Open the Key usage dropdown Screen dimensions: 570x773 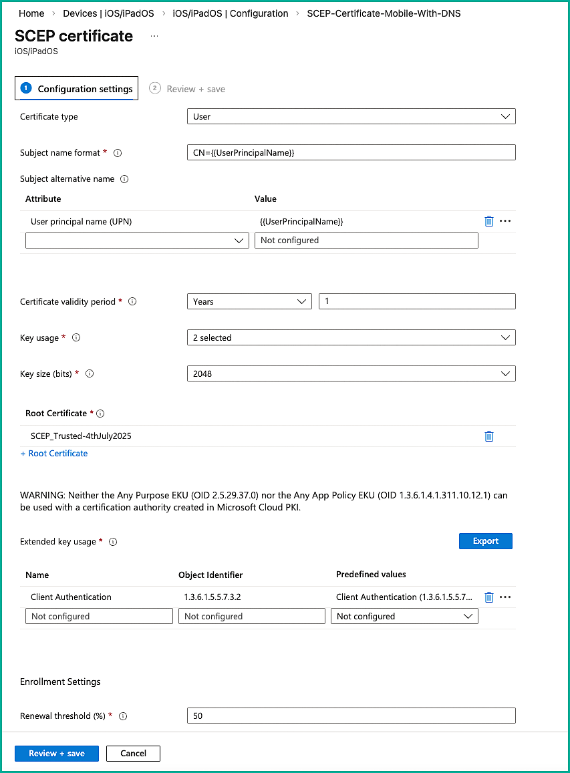point(351,338)
